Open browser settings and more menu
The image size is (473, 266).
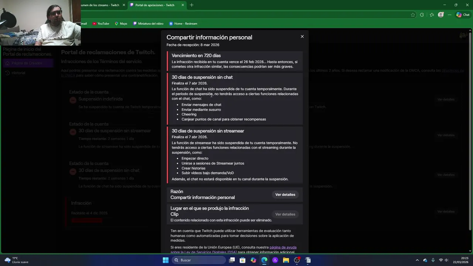click(449, 15)
